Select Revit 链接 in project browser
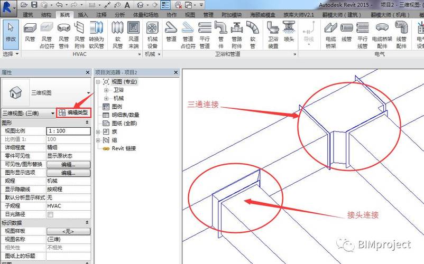The height and width of the screenshot is (264, 424). point(124,148)
